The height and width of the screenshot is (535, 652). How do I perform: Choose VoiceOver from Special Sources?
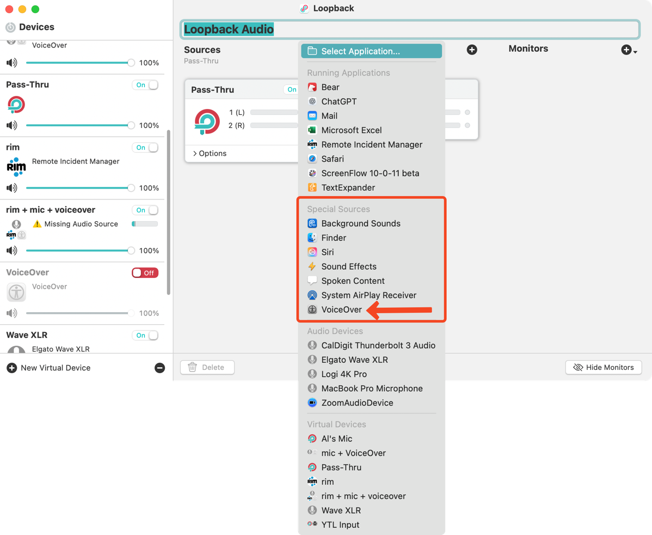[341, 309]
